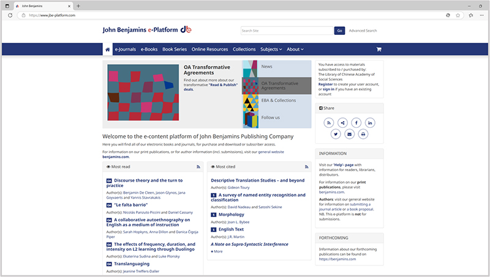
Task: Open the home icon in navigation bar
Action: [x=108, y=50]
